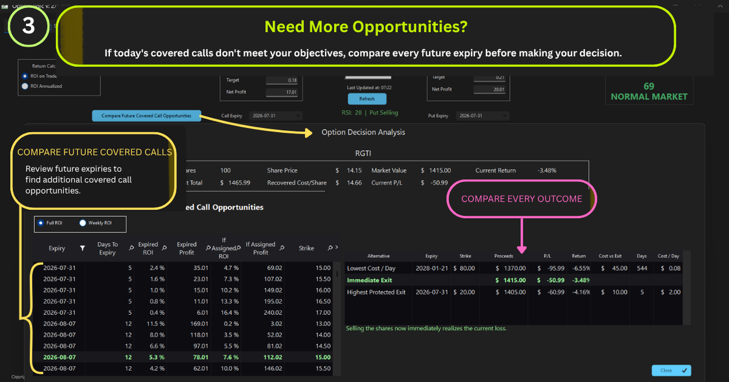Click the Immediate Exit alternative row
The height and width of the screenshot is (382, 729).
[513, 280]
